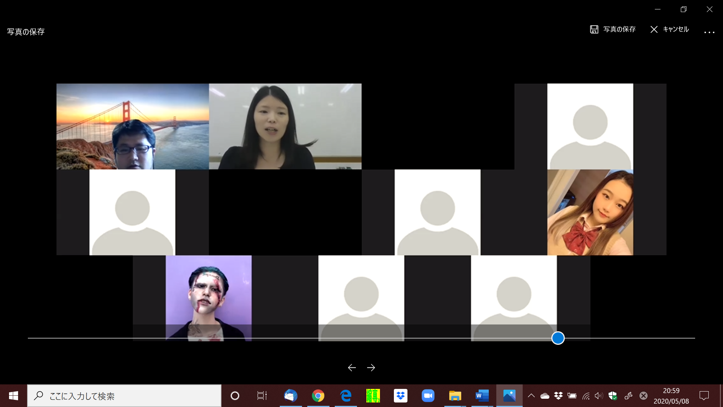
Task: Open Task View on the taskbar
Action: click(x=262, y=396)
